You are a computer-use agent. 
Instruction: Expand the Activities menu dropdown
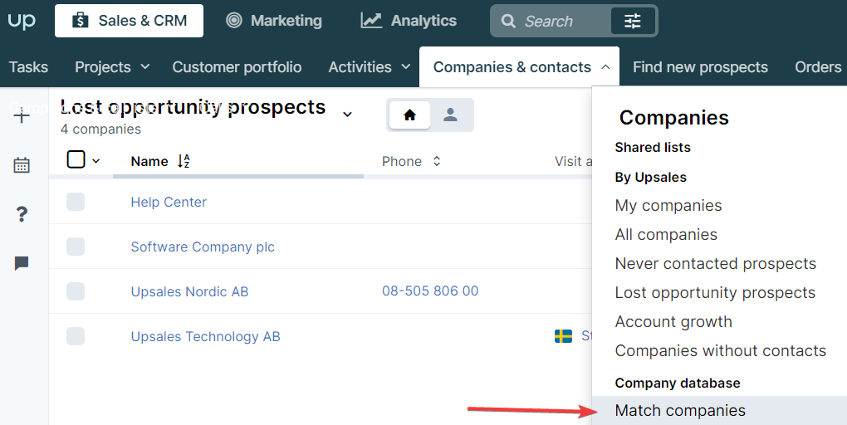click(x=406, y=67)
